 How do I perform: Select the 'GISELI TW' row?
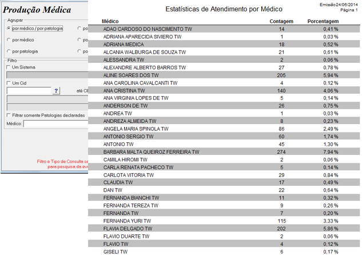tap(224, 252)
